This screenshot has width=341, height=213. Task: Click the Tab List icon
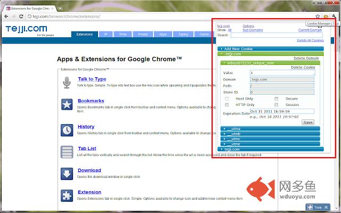pyautogui.click(x=67, y=152)
